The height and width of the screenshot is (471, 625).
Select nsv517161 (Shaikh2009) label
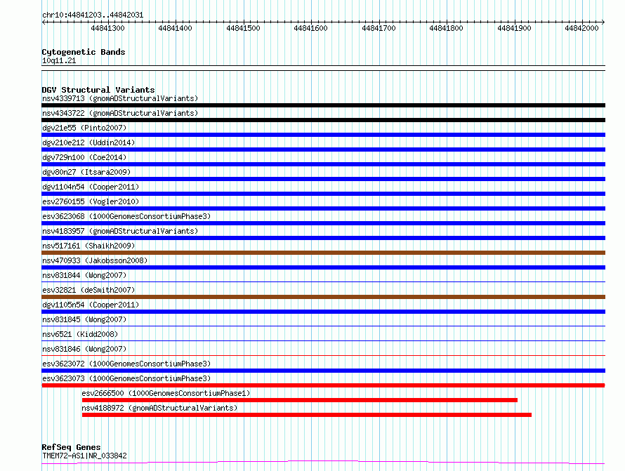88,246
